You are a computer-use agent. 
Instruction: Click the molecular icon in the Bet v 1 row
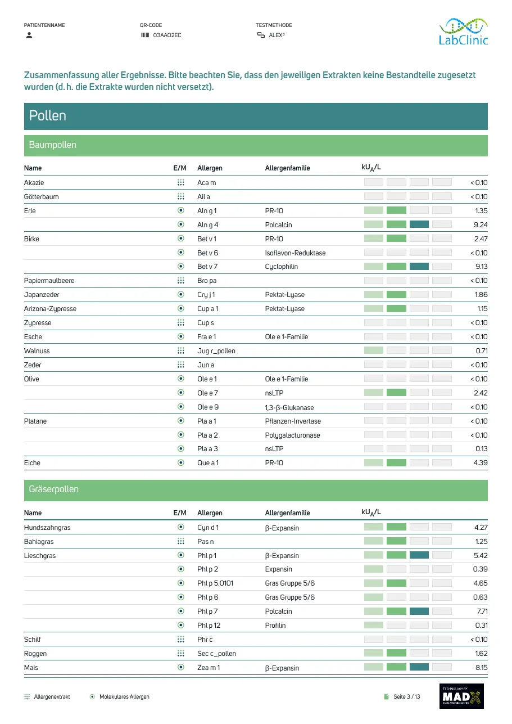click(180, 239)
